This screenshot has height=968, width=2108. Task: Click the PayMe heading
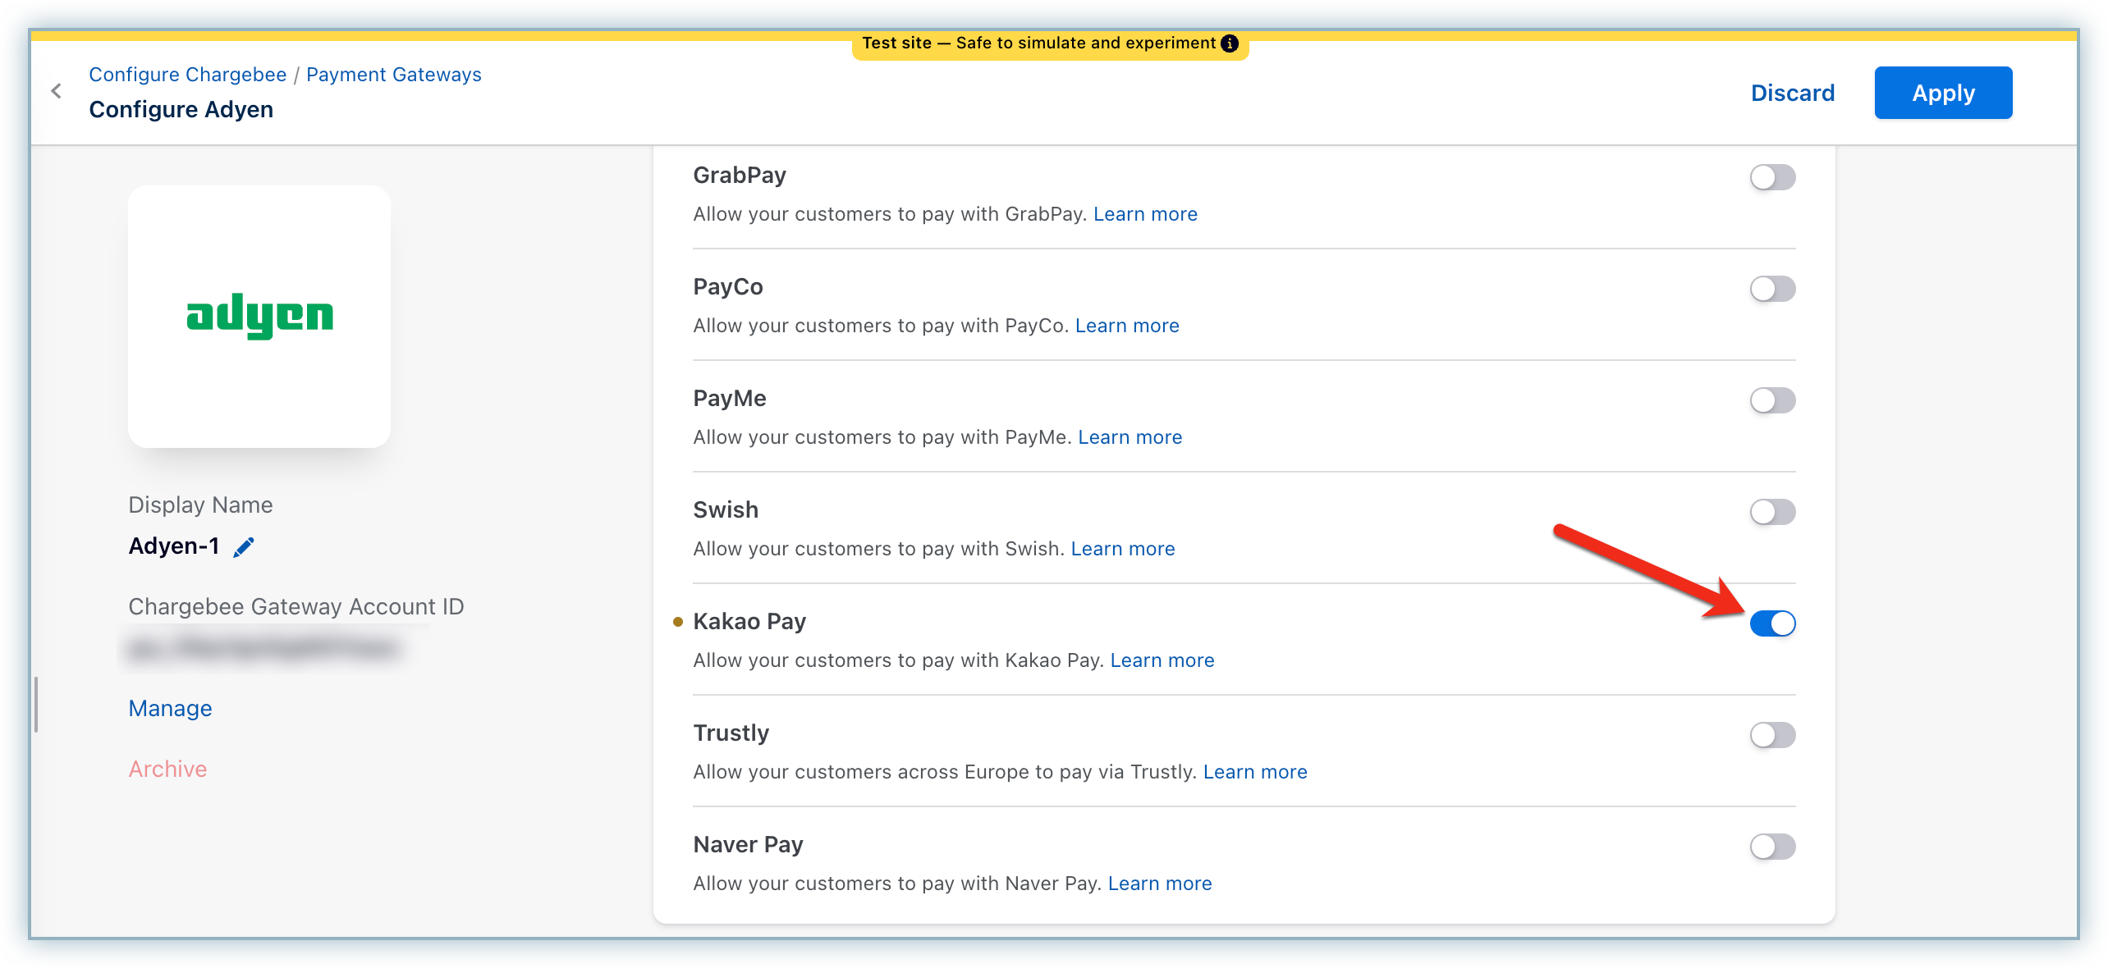730,399
